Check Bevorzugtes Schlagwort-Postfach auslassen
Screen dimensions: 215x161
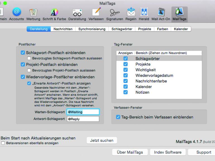[x=29, y=58]
